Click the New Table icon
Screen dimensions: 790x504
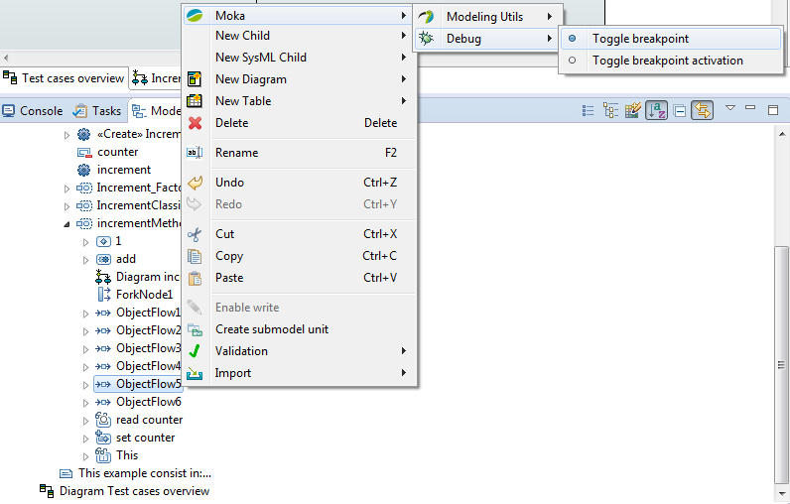coord(195,100)
